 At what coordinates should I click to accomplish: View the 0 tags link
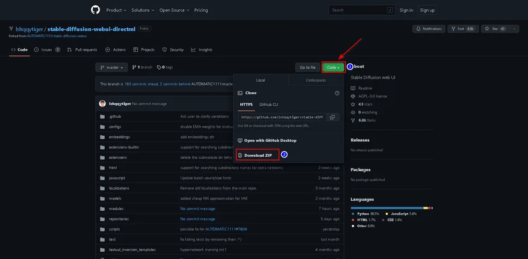click(x=165, y=67)
